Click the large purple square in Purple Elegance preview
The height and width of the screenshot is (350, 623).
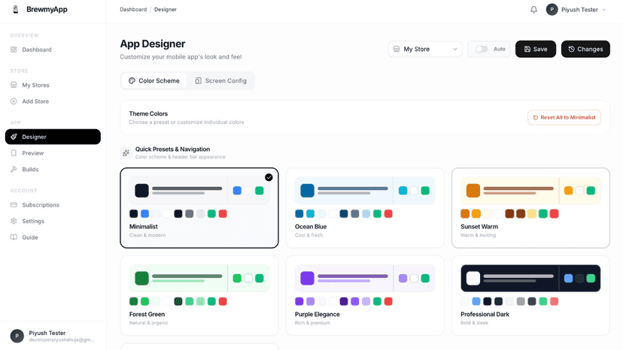307,278
